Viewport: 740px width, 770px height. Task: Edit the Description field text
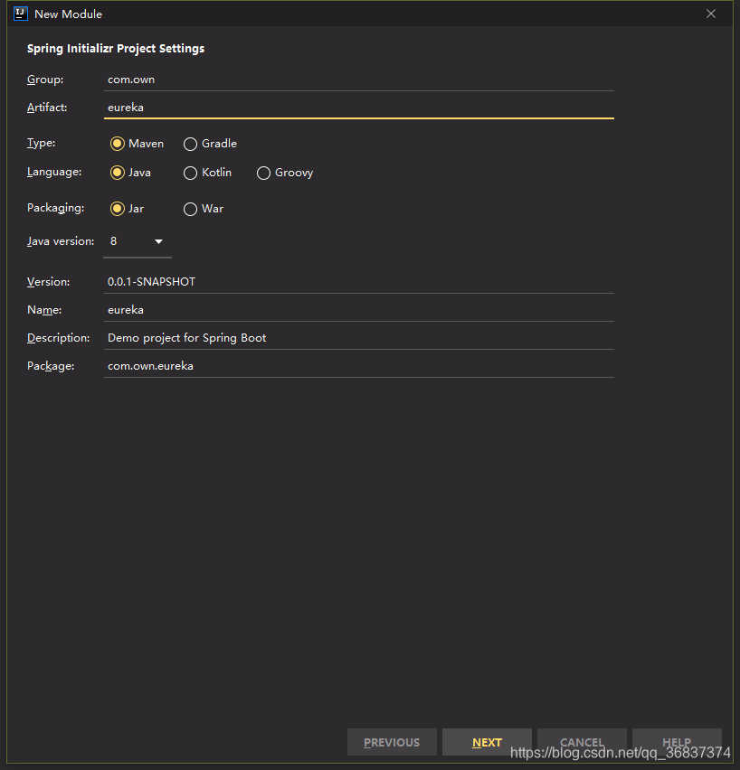(x=359, y=338)
